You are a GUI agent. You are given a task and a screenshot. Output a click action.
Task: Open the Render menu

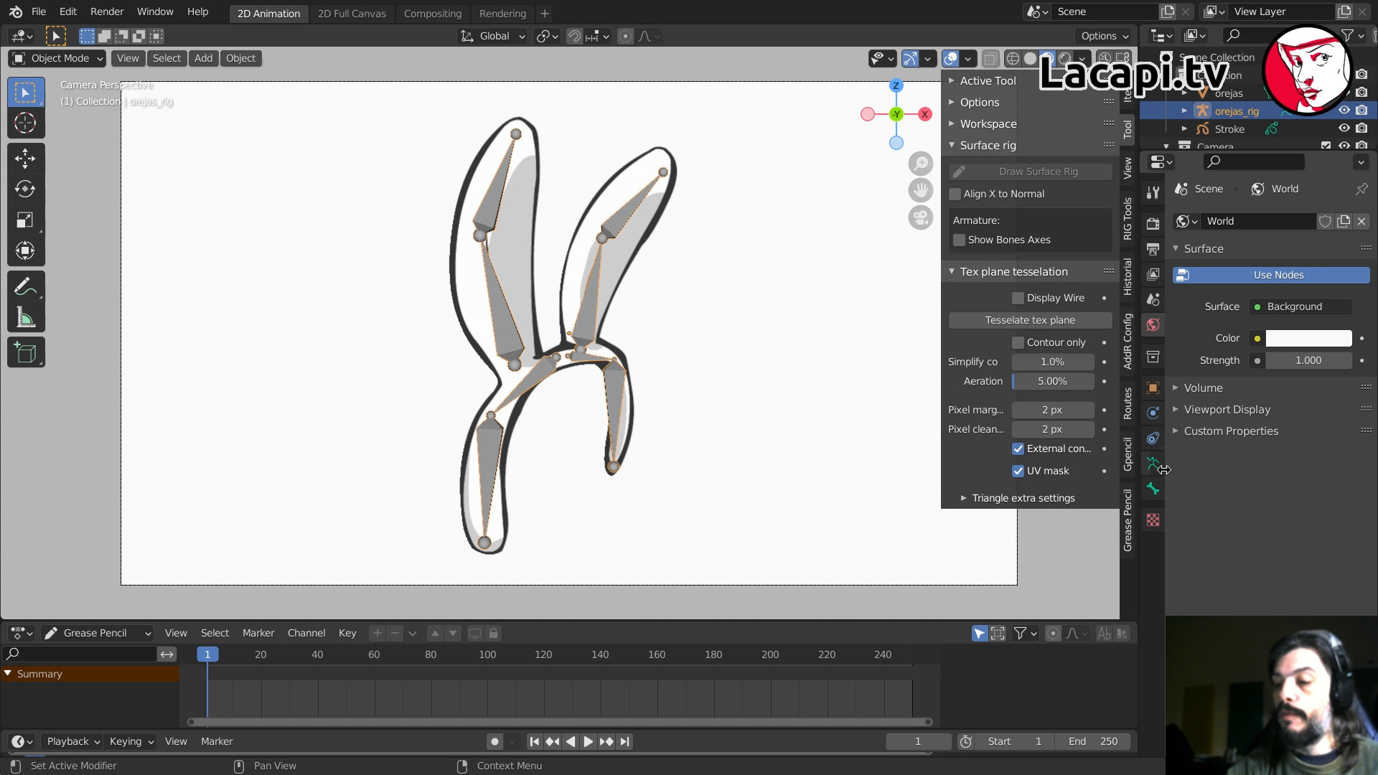(x=107, y=11)
